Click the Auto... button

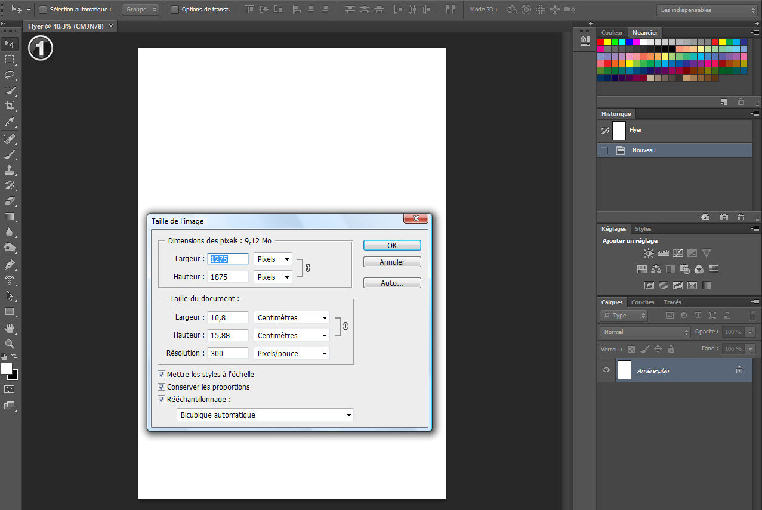[392, 283]
